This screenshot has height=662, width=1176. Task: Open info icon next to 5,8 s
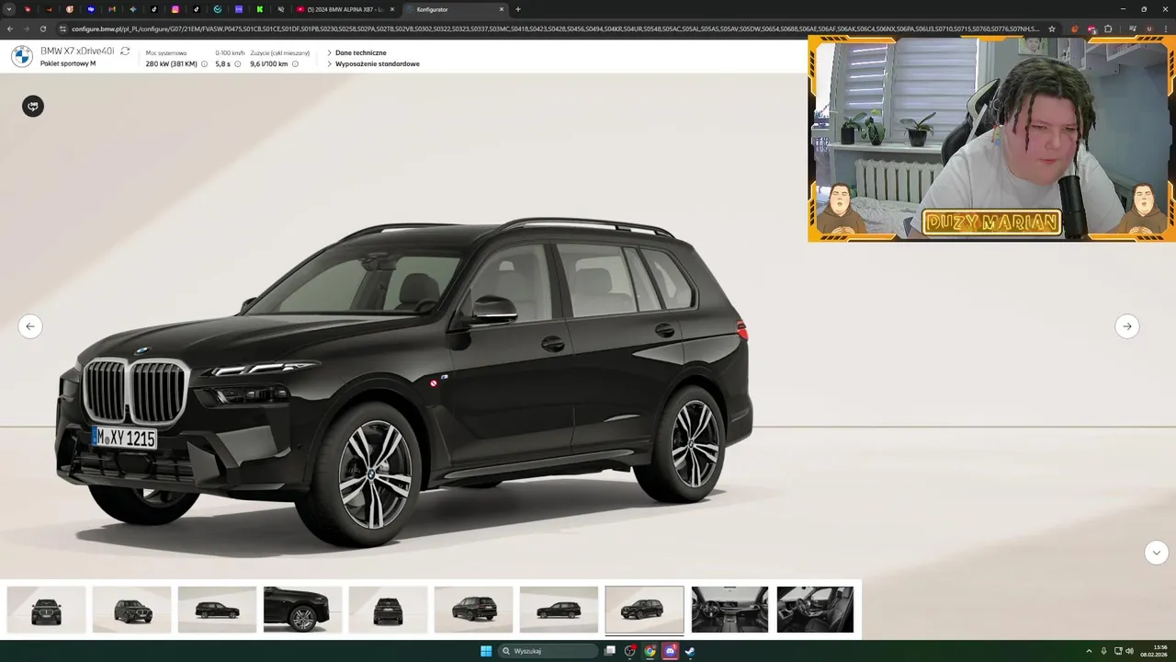click(x=237, y=64)
